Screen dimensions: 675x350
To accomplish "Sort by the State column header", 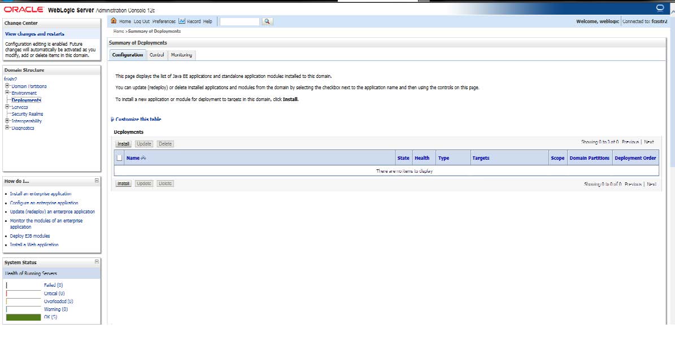I will point(403,158).
